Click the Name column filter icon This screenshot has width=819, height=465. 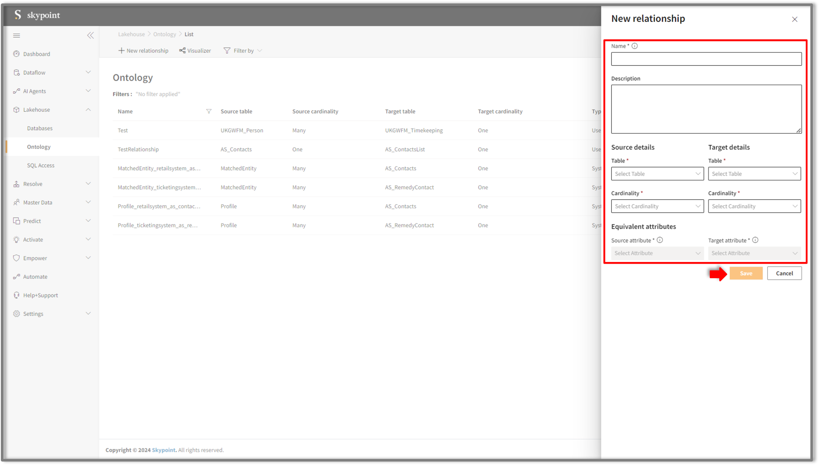pos(209,111)
